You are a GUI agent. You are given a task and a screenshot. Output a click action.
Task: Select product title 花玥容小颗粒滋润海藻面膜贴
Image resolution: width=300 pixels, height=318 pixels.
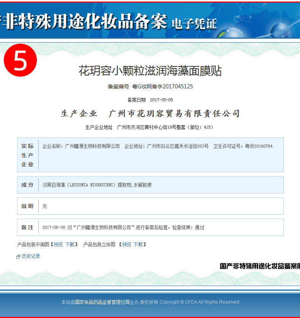click(x=150, y=71)
